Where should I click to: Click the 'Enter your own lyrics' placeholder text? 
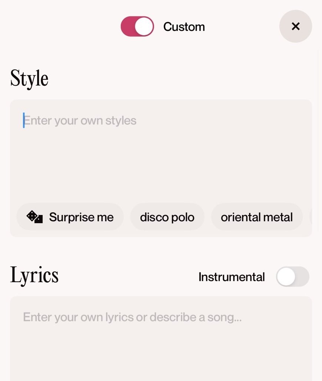coord(132,317)
